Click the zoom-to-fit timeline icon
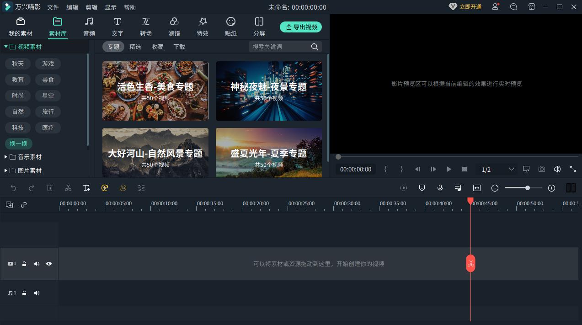Image resolution: width=582 pixels, height=325 pixels. (x=476, y=187)
